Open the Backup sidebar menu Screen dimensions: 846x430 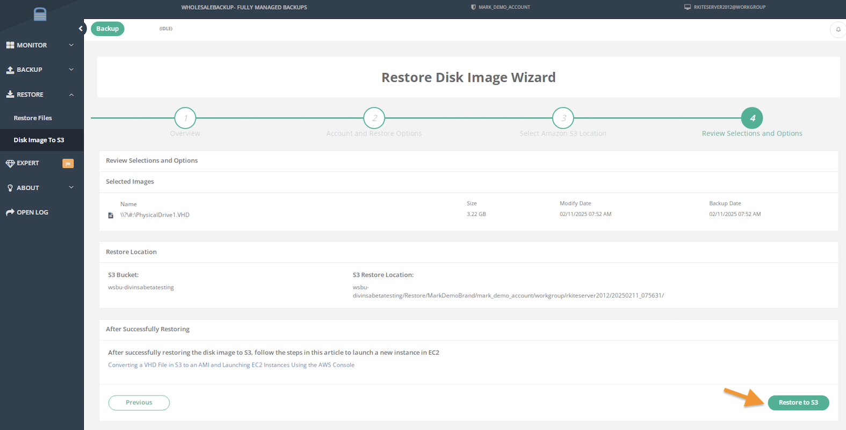(x=41, y=70)
